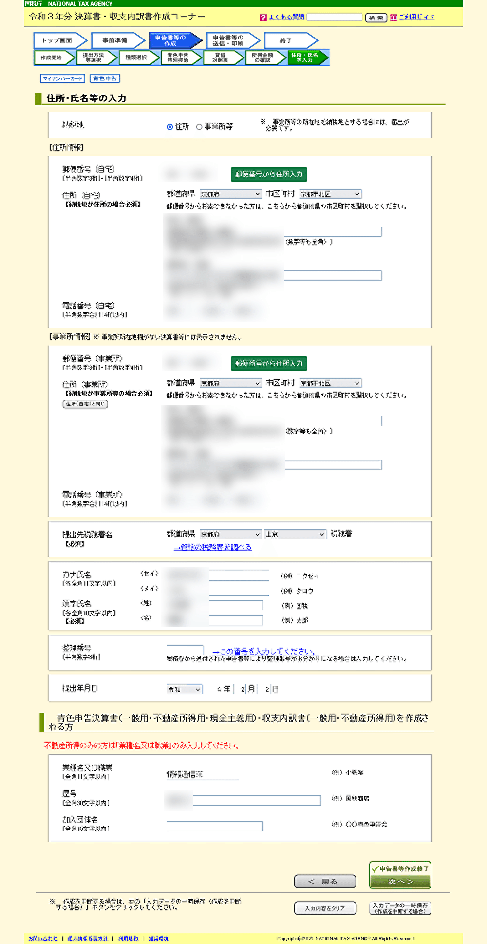Screen dimensions: 487x944
Task: Click first address line field for 自宅
Action: click(273, 231)
